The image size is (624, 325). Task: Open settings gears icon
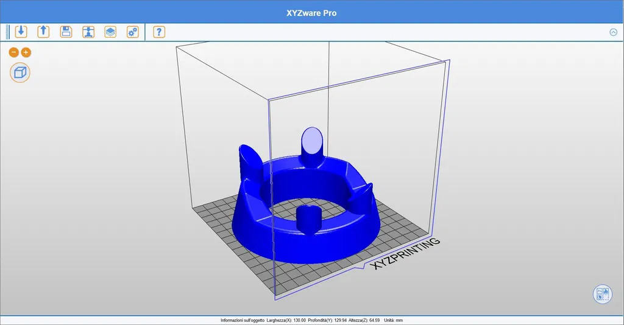coord(132,32)
